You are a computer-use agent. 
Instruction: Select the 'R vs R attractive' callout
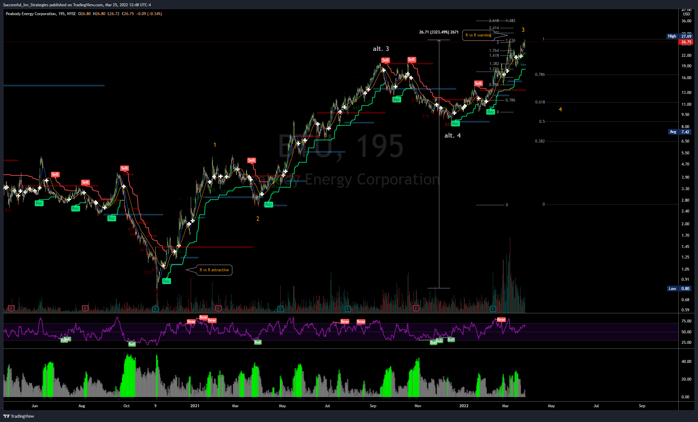pos(214,270)
